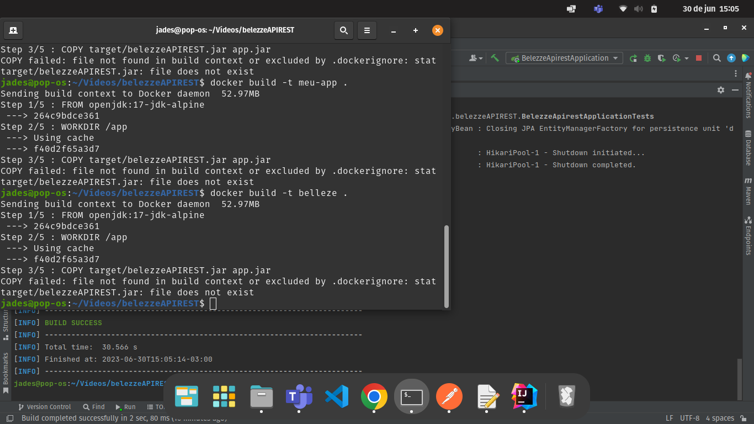Open Endpoints side panel
754x424 pixels.
[748, 236]
